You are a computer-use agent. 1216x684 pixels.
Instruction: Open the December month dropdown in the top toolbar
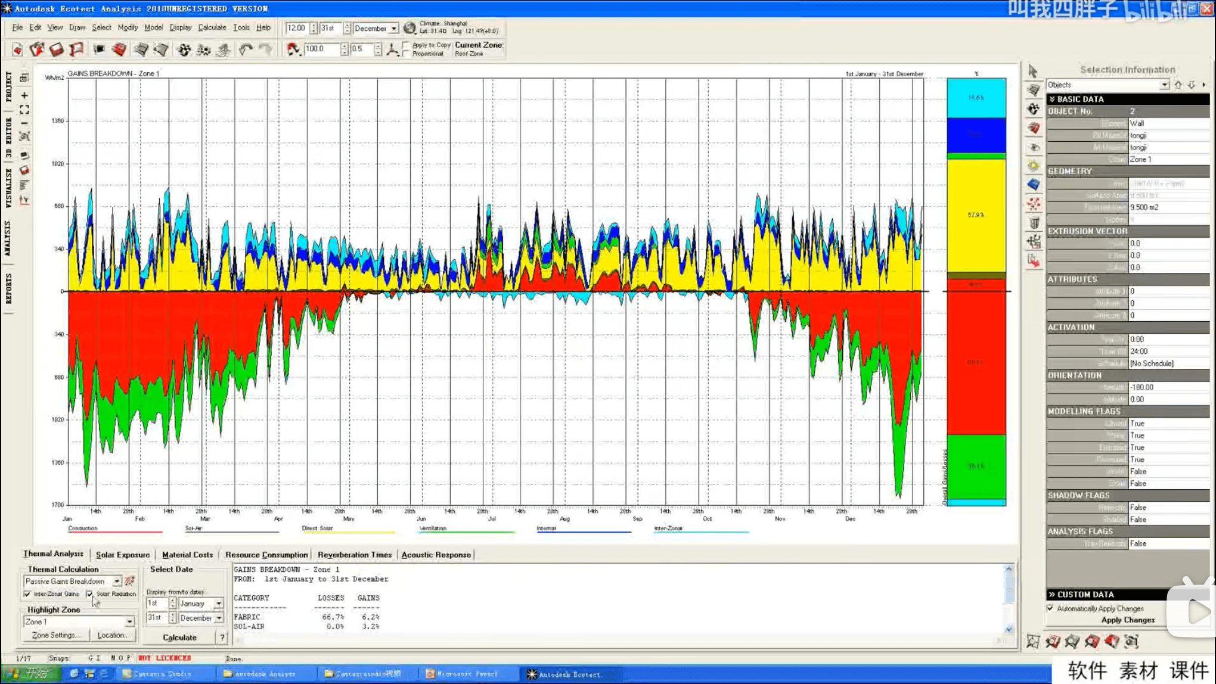click(x=393, y=29)
